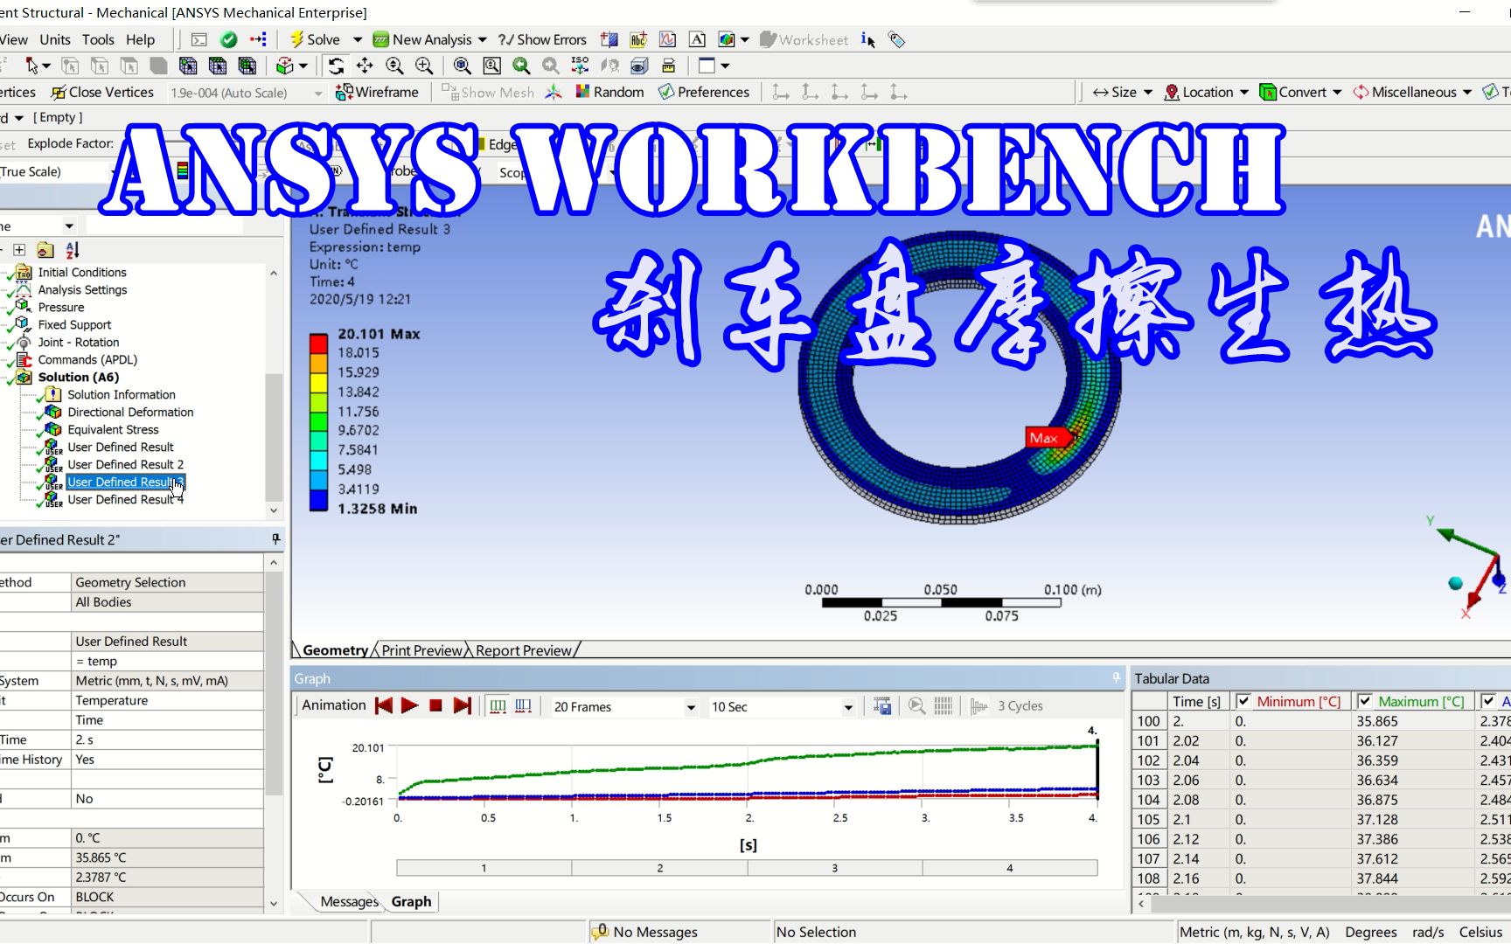Toggle the Minimum column checkbox

pyautogui.click(x=1243, y=701)
